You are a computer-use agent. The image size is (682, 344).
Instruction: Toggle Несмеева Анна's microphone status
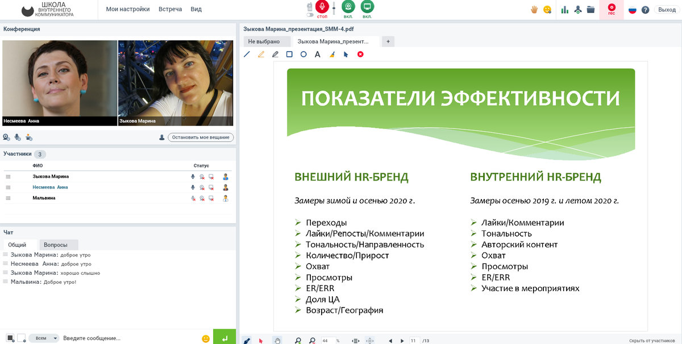pos(193,187)
